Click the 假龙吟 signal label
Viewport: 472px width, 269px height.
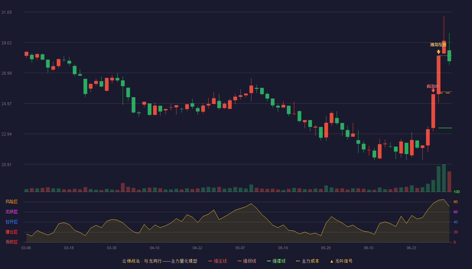coord(433,86)
